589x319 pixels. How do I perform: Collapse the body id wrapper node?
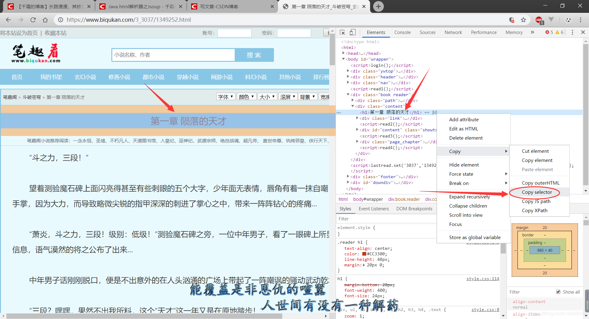(x=343, y=59)
